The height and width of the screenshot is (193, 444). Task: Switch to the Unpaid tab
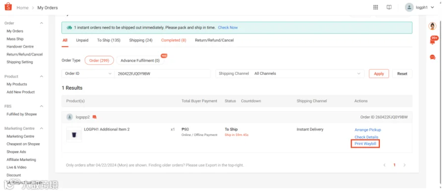(82, 40)
